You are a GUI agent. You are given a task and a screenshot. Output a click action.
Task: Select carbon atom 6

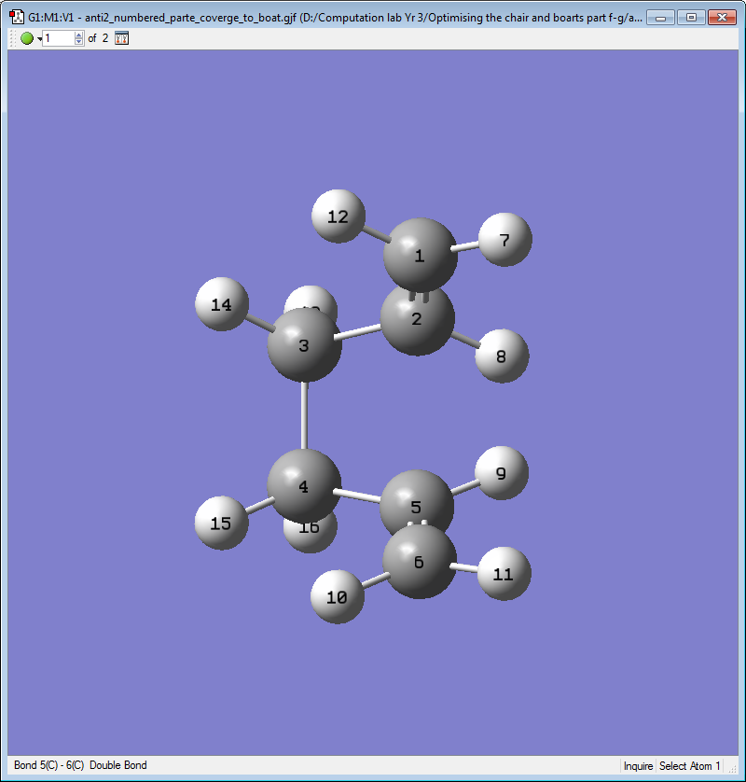click(x=420, y=562)
